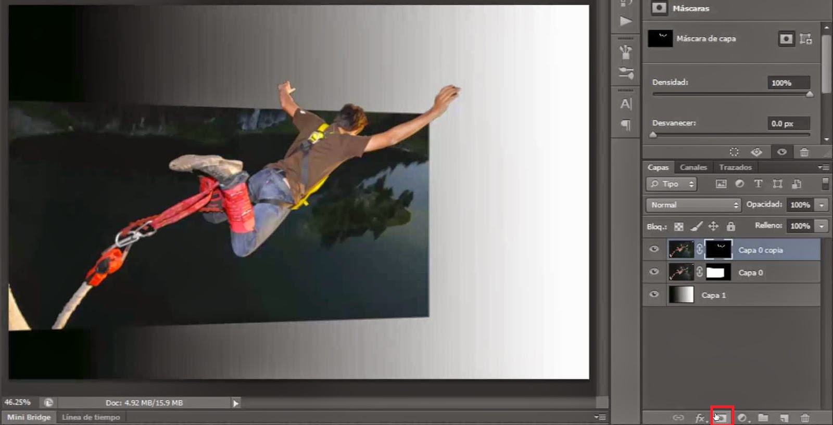Lock image pixels brush icon

697,226
